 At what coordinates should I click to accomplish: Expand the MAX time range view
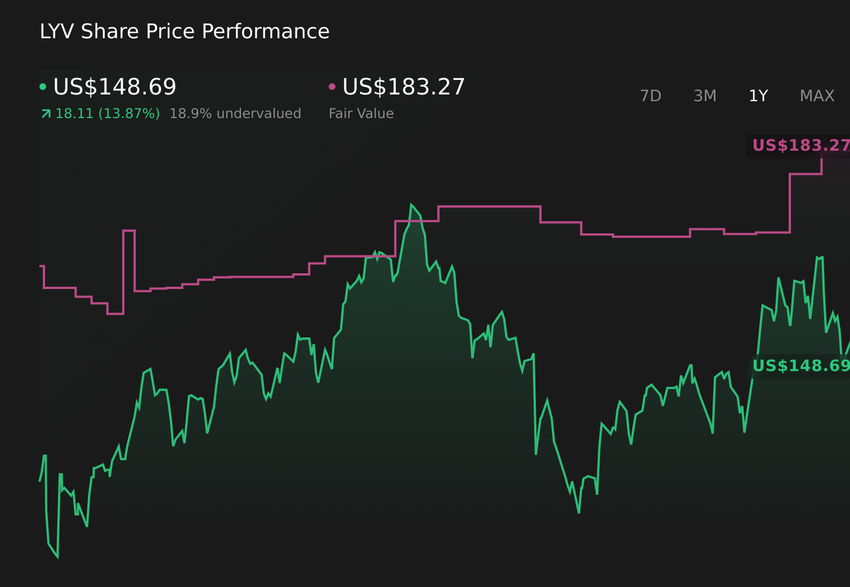[x=817, y=96]
